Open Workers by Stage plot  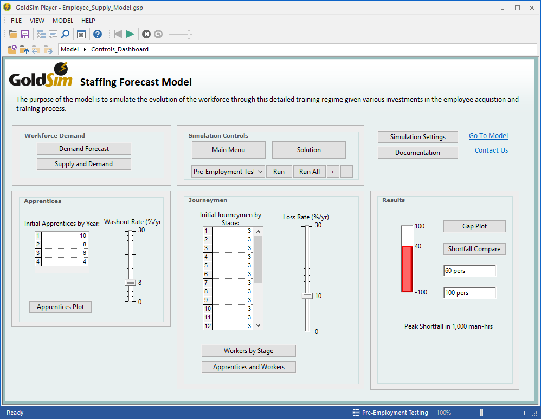(249, 351)
